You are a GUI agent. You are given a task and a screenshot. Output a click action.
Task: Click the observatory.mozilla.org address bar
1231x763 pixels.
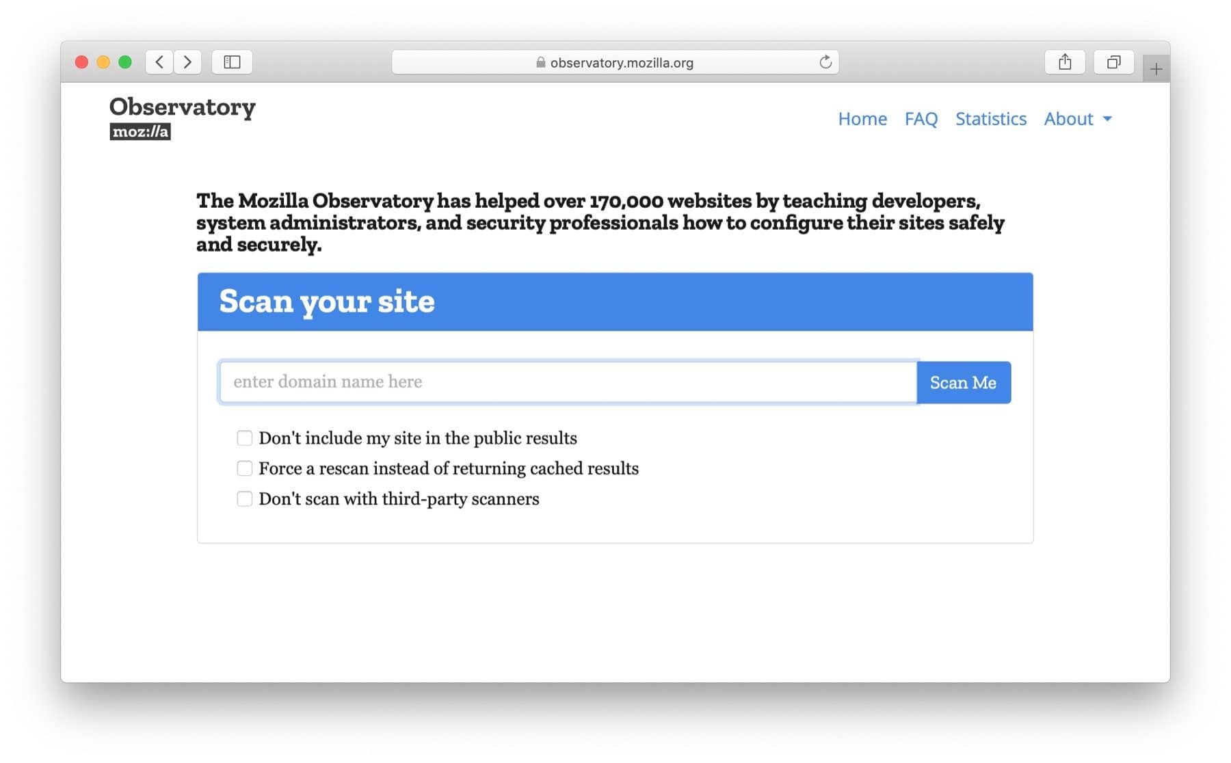(x=621, y=63)
